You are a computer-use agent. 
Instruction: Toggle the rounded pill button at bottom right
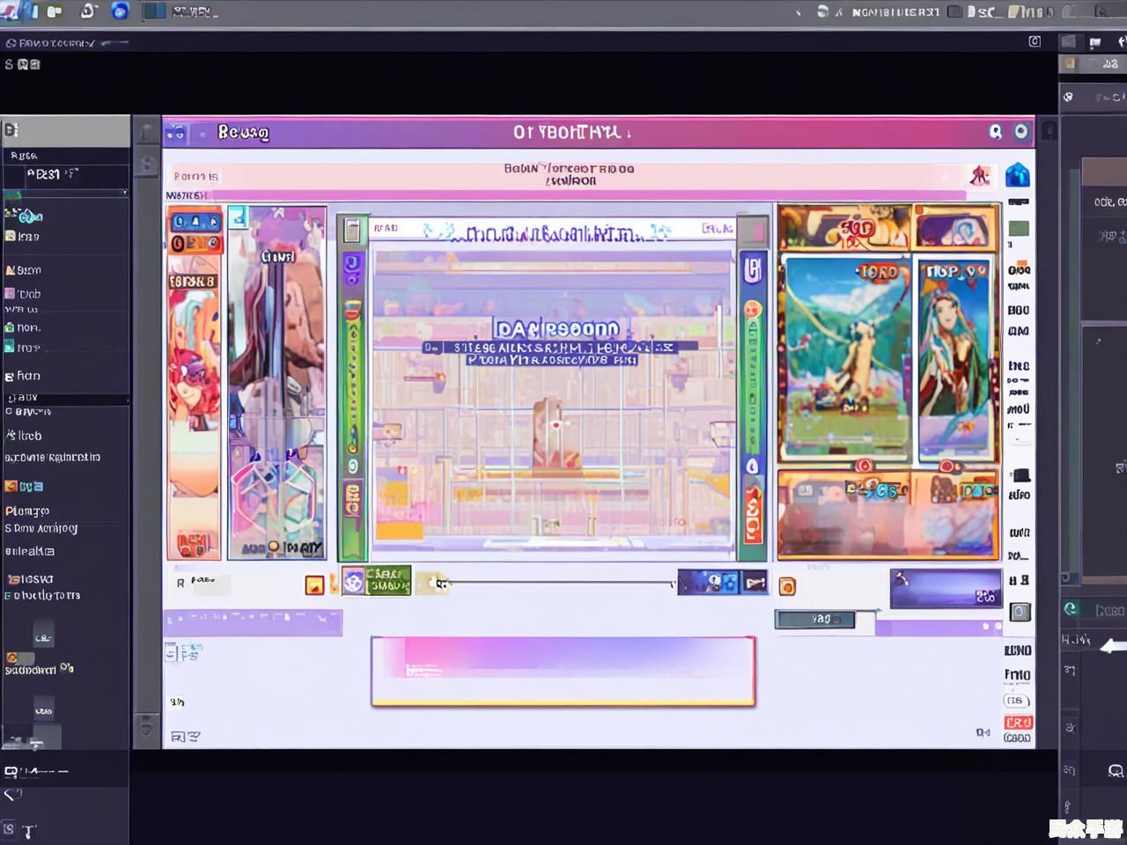(1016, 701)
